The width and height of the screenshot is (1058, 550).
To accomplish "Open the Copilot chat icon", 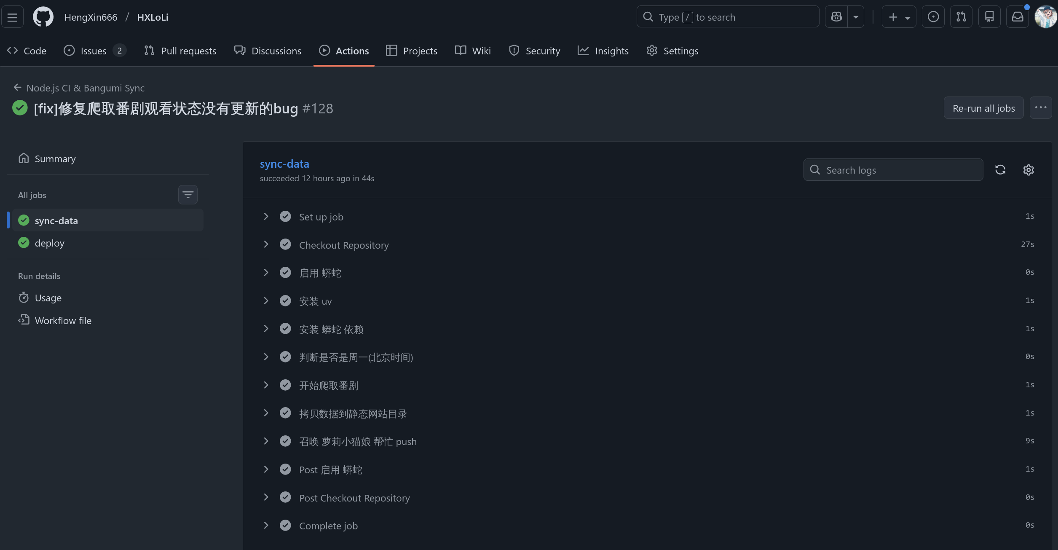I will tap(836, 17).
